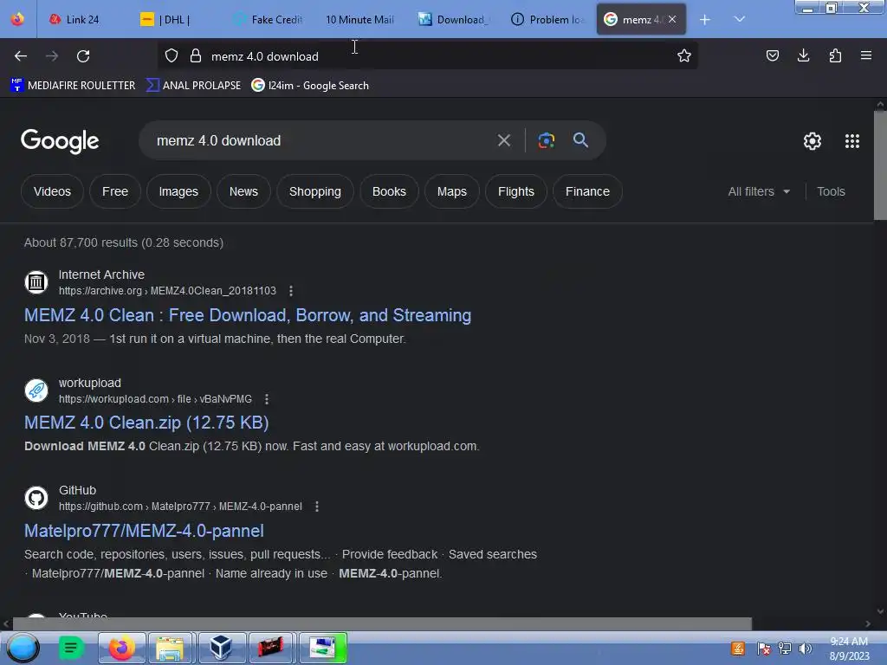Screen dimensions: 887x665
Task: Click the network tray icon
Action: pos(784,648)
